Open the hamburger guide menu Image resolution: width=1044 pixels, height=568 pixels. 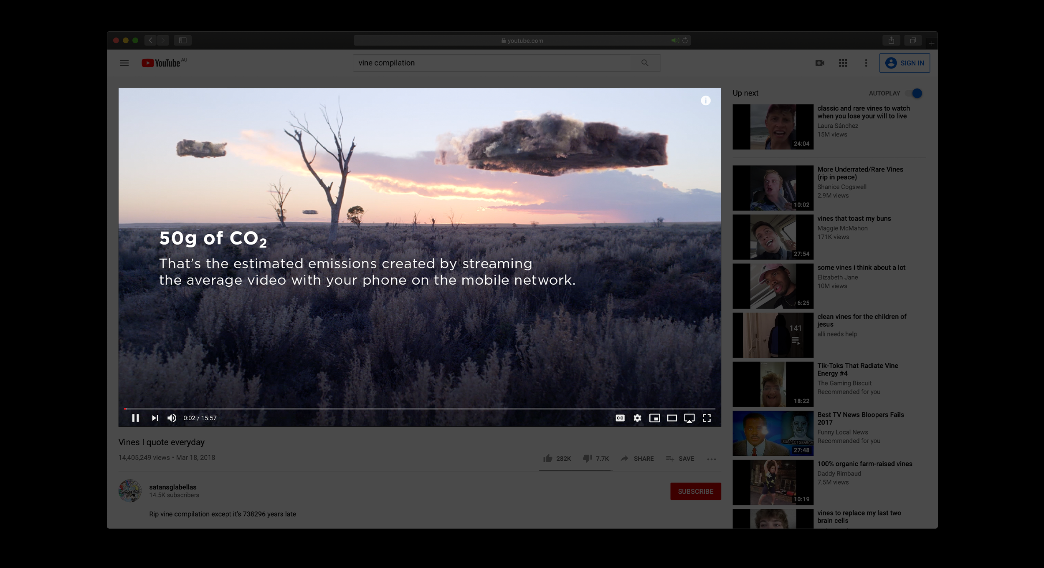pos(124,63)
